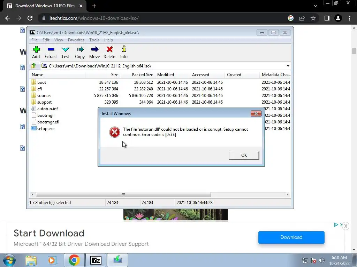Open Windows Explorer from taskbar
This screenshot has width=357, height=267.
click(31, 260)
